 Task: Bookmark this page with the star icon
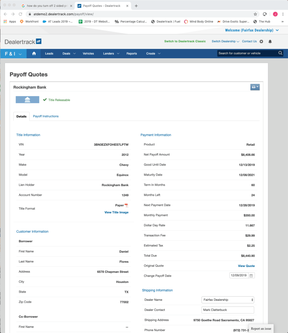pos(255,14)
